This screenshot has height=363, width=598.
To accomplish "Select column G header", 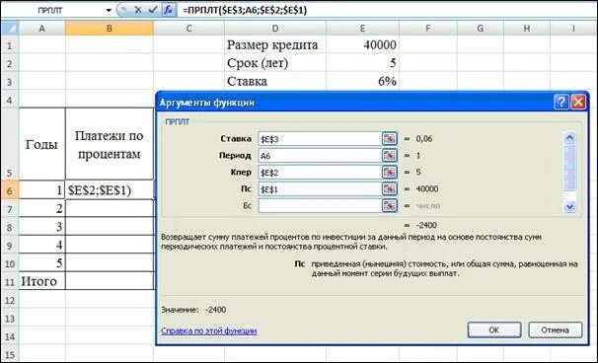I will pyautogui.click(x=481, y=29).
